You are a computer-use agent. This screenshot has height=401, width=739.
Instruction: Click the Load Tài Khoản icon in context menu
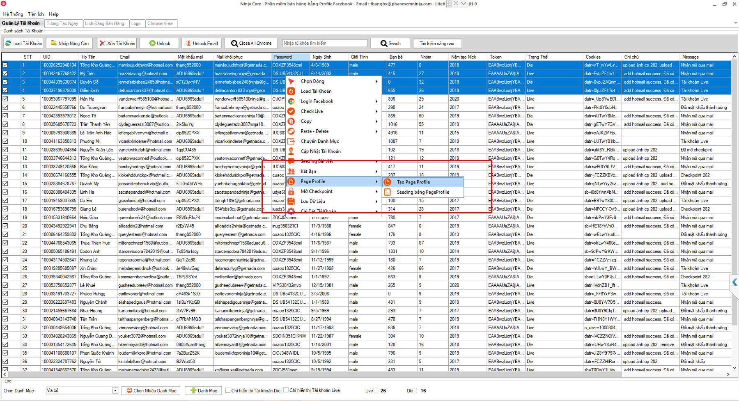coord(291,91)
